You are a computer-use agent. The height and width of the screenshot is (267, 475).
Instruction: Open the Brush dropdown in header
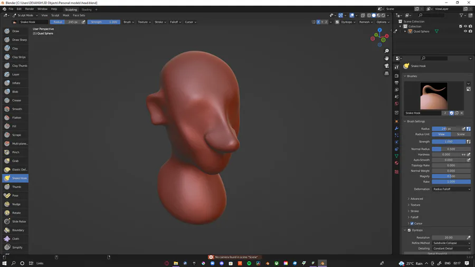pos(128,22)
